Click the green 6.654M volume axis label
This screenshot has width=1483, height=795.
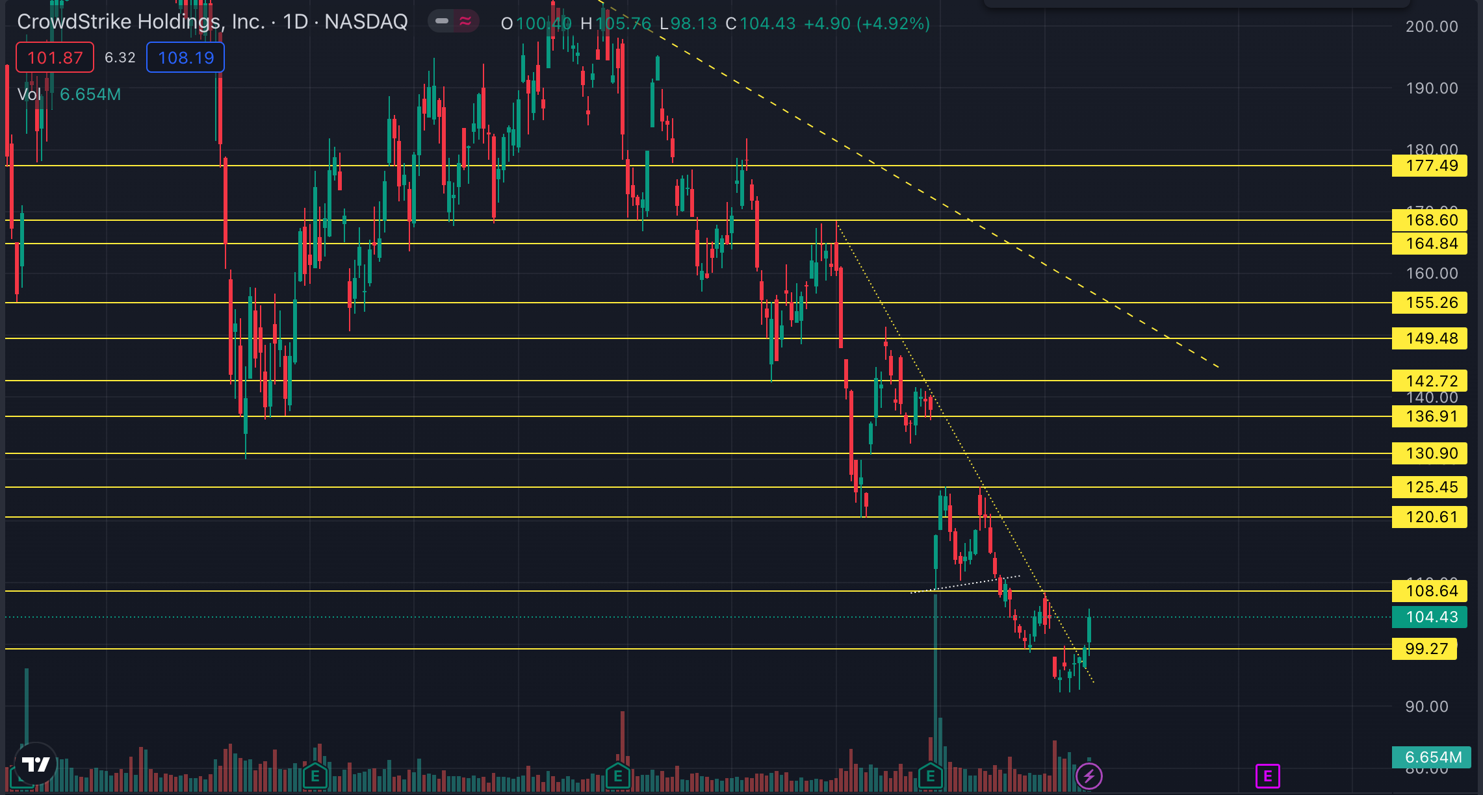1431,757
